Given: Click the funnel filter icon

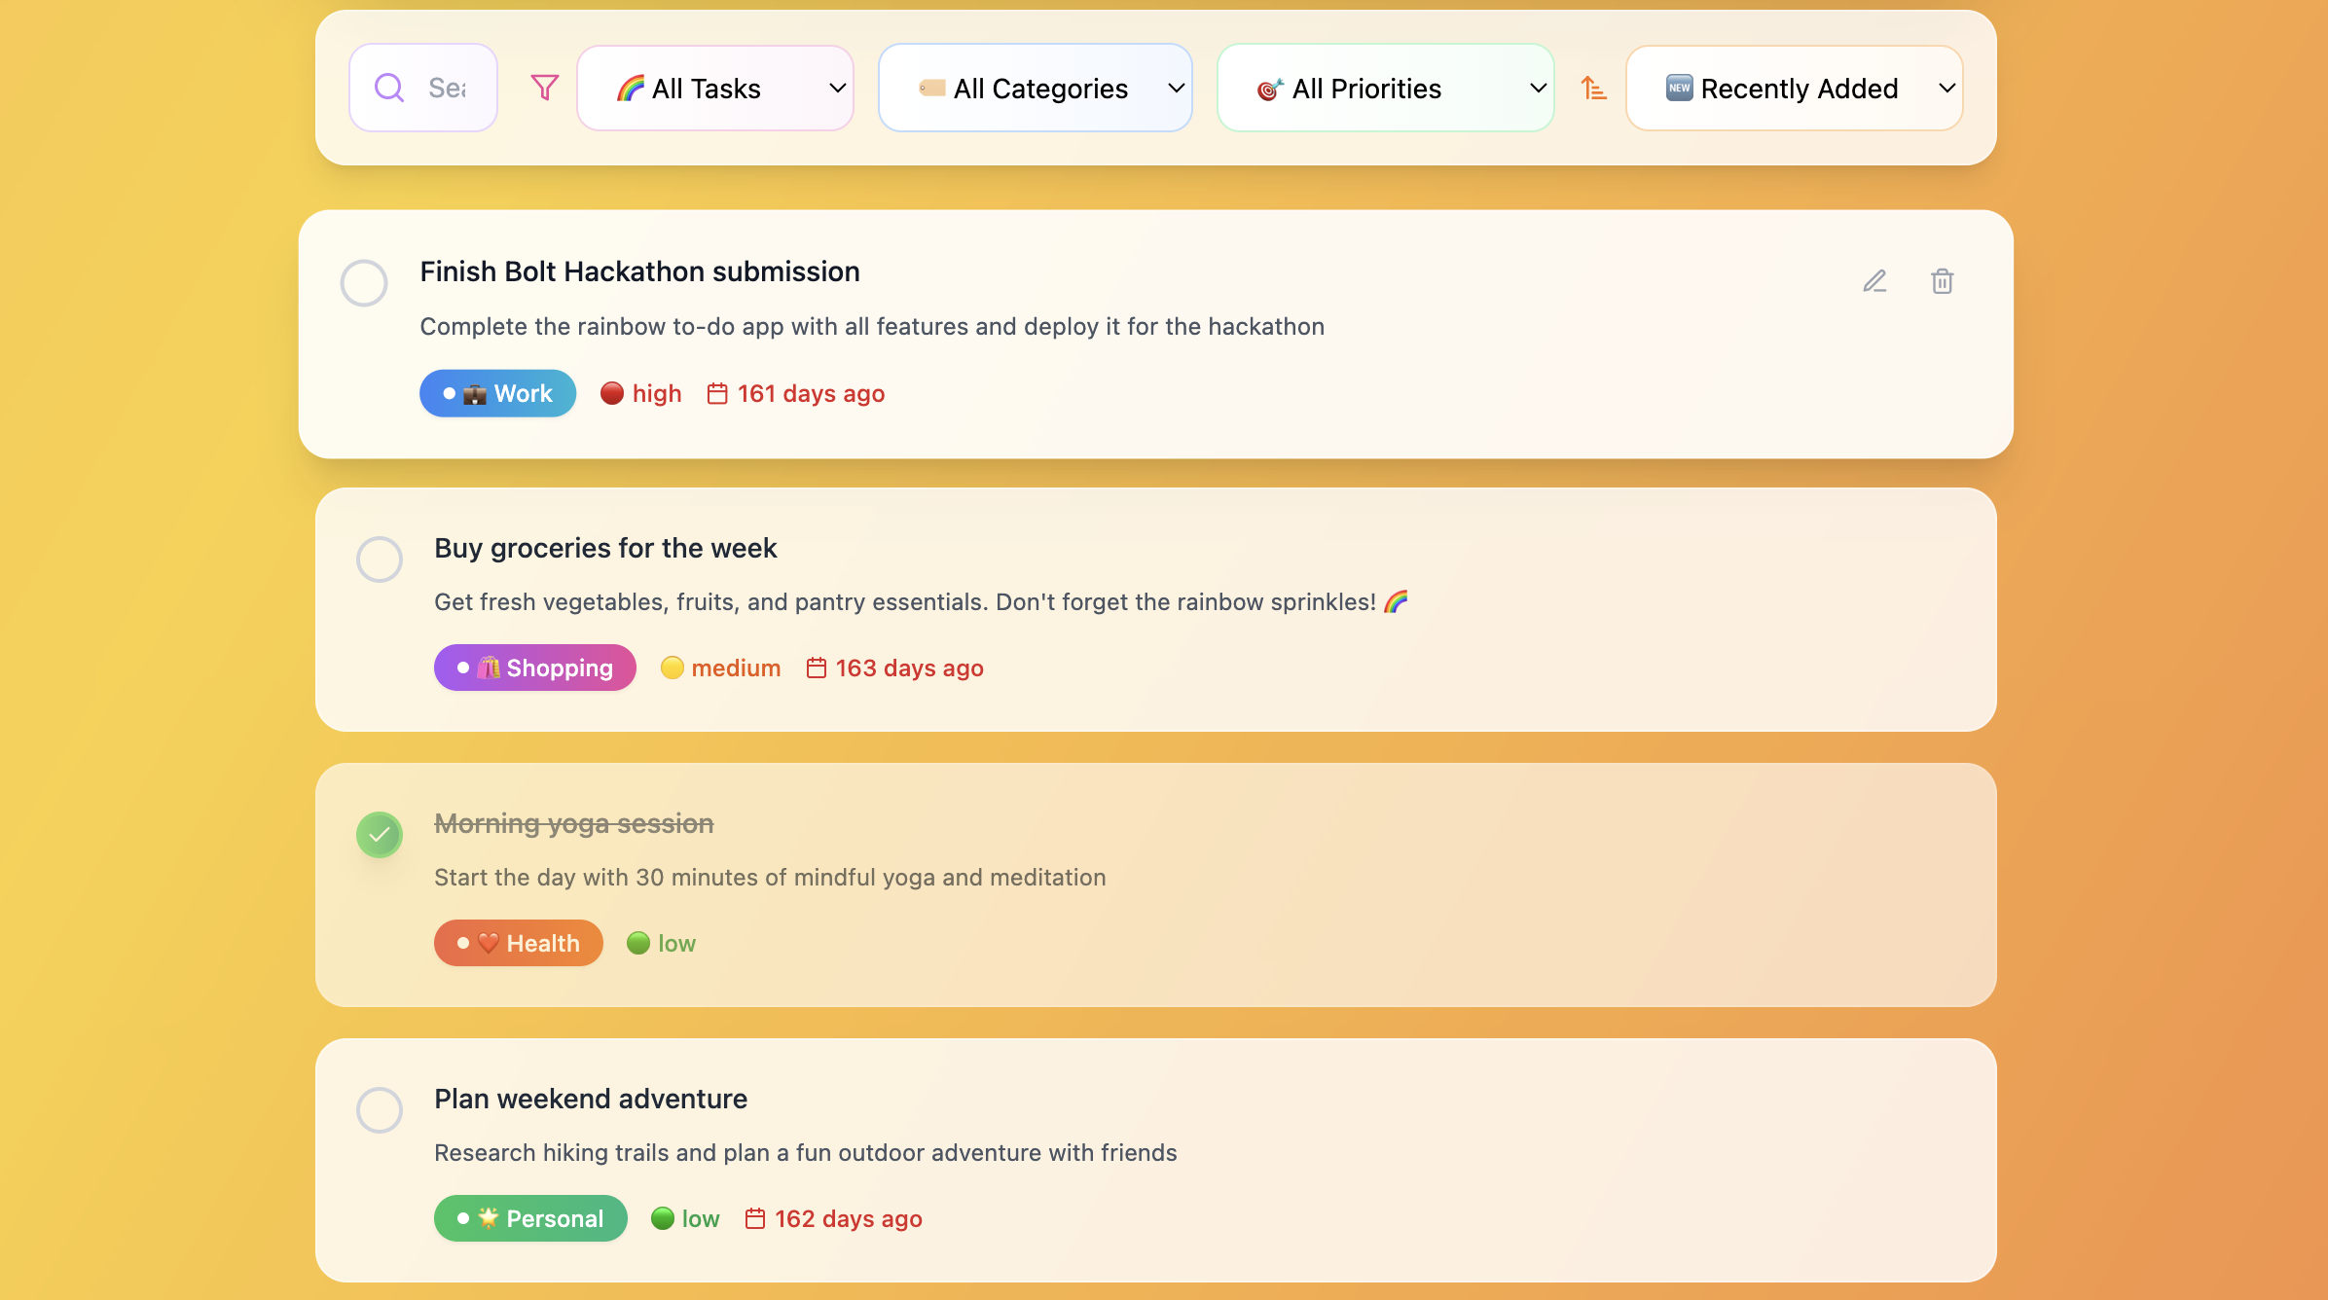Looking at the screenshot, I should 545,88.
